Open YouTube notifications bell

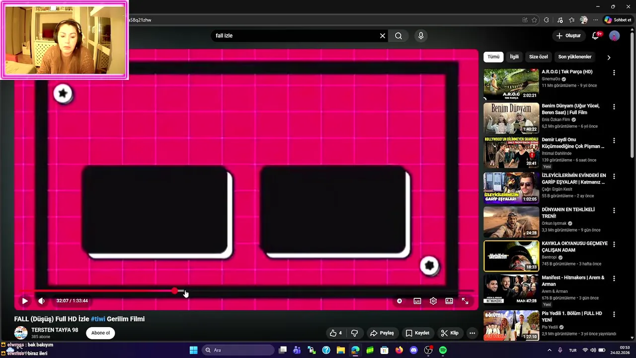click(x=596, y=36)
